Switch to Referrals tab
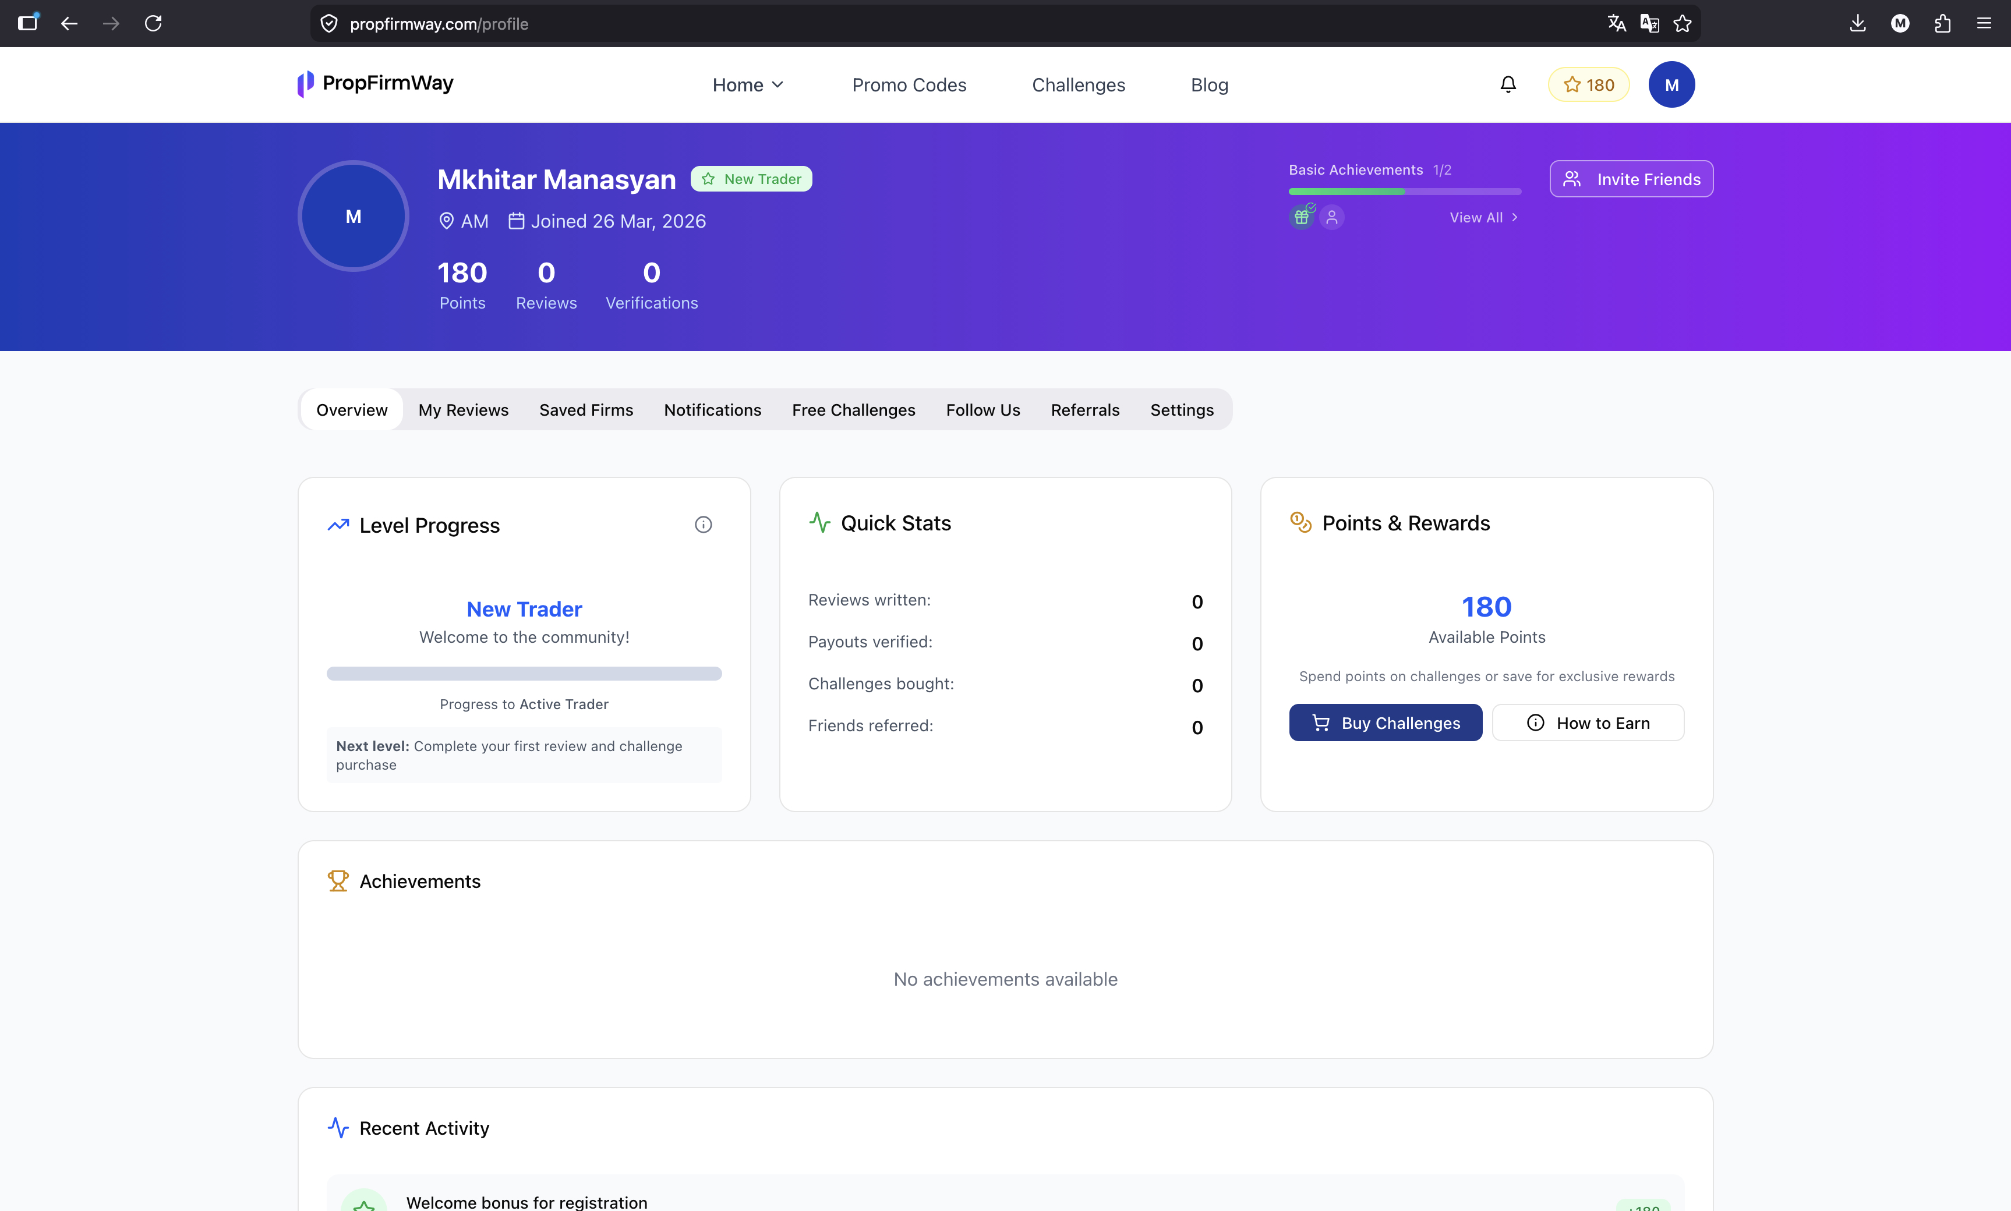The width and height of the screenshot is (2011, 1211). (x=1084, y=410)
